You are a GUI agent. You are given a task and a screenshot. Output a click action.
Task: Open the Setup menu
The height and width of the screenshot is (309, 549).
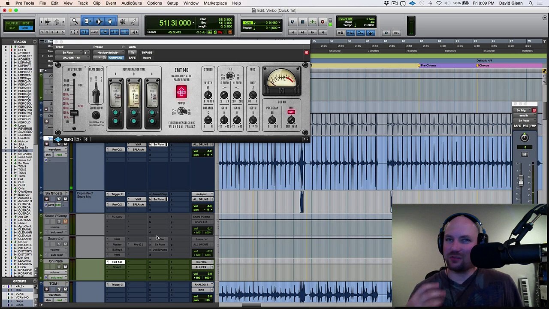point(172,3)
